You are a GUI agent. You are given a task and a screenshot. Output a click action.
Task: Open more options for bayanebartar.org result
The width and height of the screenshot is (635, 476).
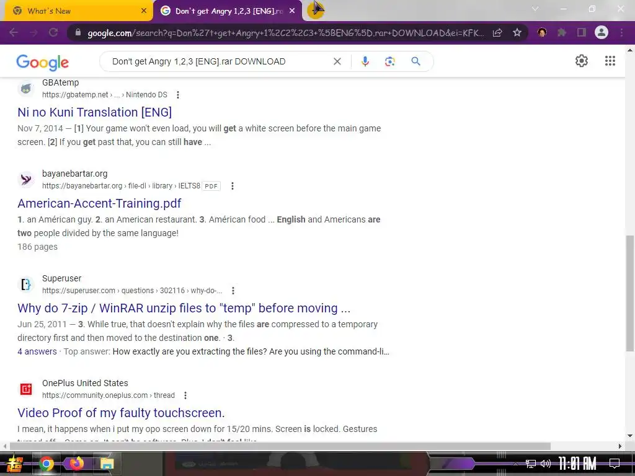(x=233, y=186)
